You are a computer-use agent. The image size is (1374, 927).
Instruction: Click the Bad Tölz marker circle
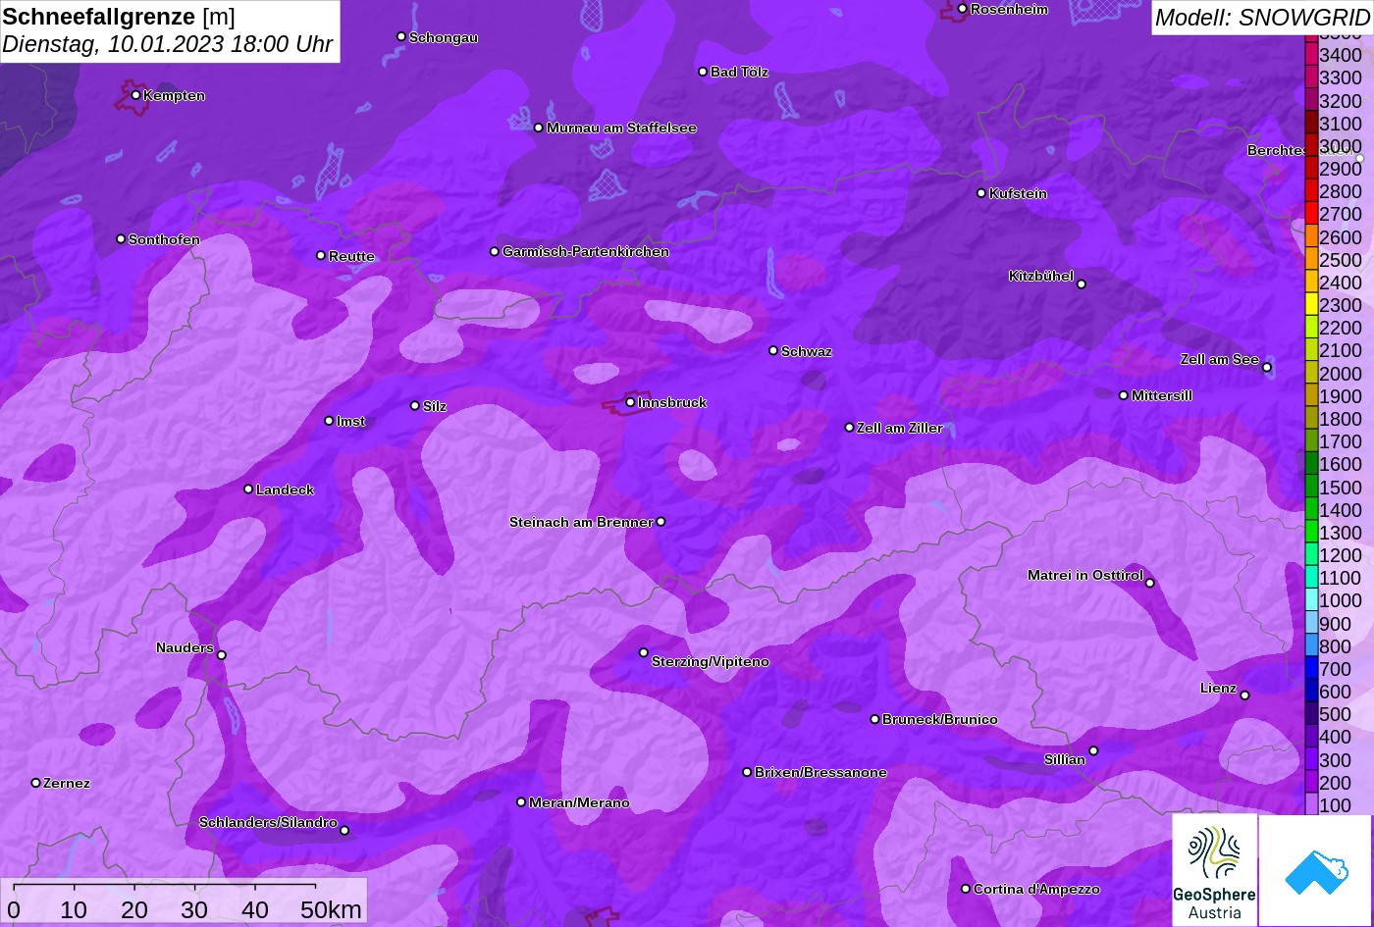[703, 72]
